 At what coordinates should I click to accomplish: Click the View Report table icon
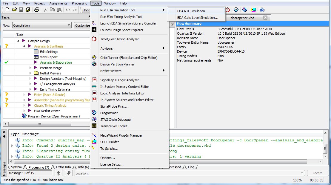[36, 57]
